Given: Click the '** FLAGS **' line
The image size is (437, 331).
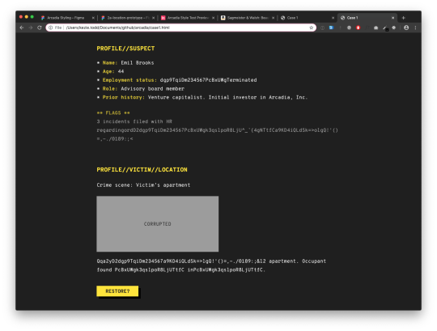Looking at the screenshot, I should tap(113, 112).
